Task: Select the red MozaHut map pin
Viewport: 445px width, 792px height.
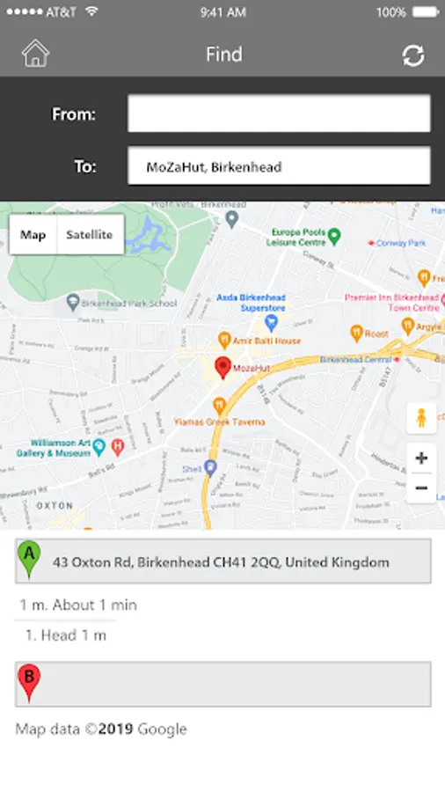Action: 222,367
